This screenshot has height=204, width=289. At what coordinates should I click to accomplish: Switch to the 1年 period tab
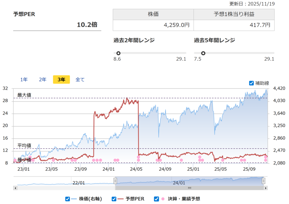[24, 79]
